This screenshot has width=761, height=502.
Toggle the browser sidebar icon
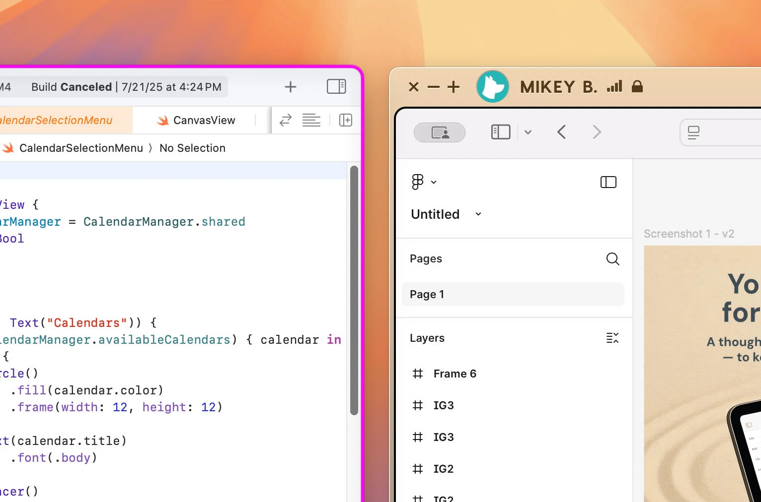501,132
